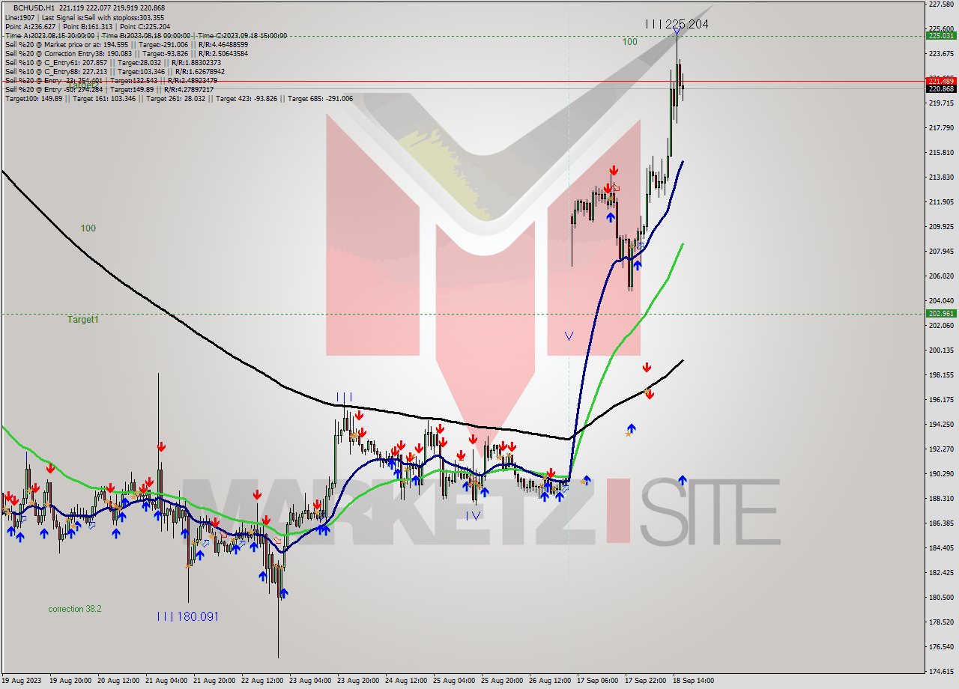Click the red sell arrow above the 21 Aug spike

coord(161,447)
